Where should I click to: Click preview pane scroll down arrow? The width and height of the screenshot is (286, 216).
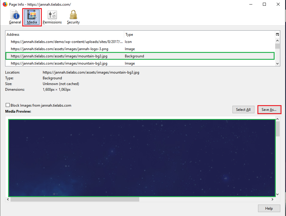pyautogui.click(x=277, y=194)
